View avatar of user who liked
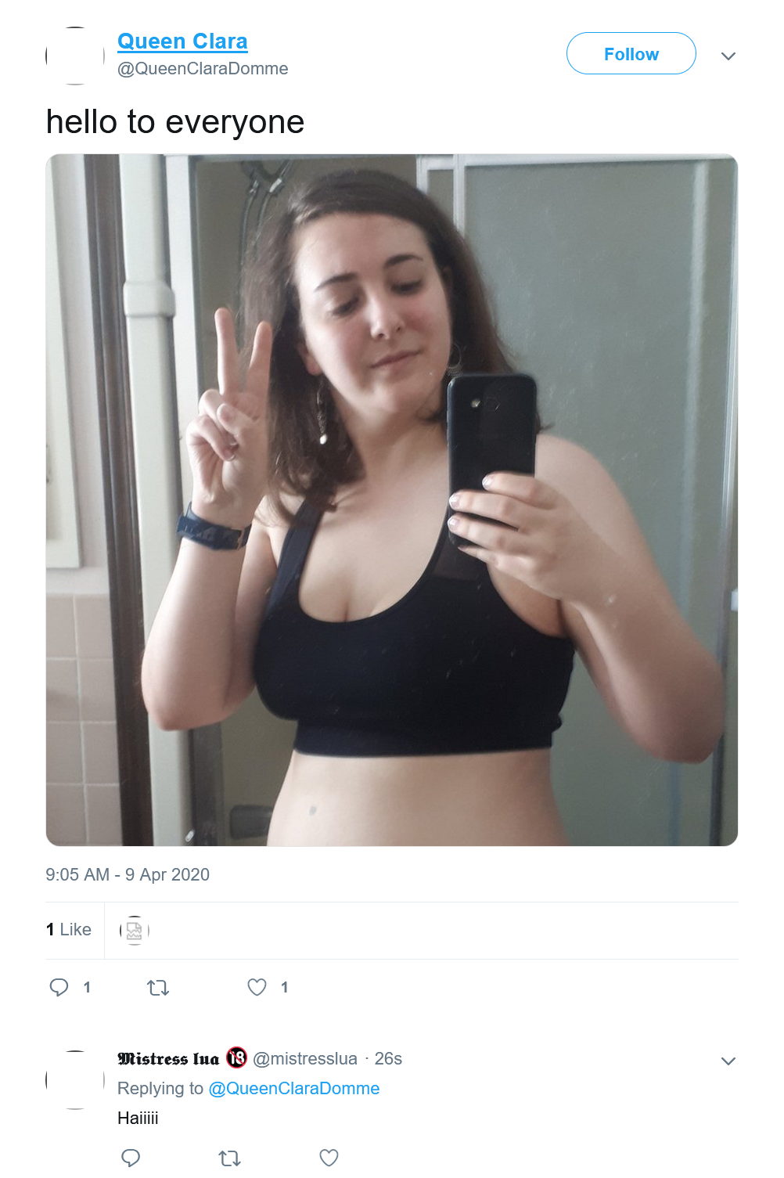Screen dimensions: 784x1178 coord(135,930)
